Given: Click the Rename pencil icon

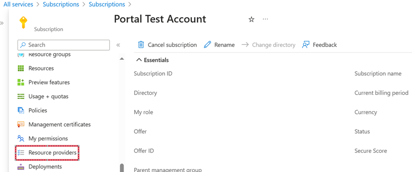Looking at the screenshot, I should (208, 45).
